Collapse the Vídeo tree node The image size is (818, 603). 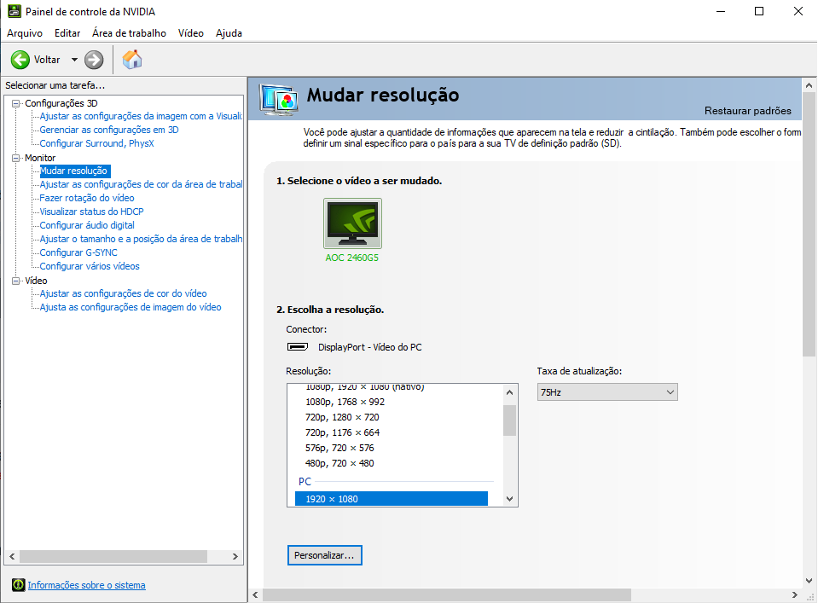pyautogui.click(x=15, y=281)
